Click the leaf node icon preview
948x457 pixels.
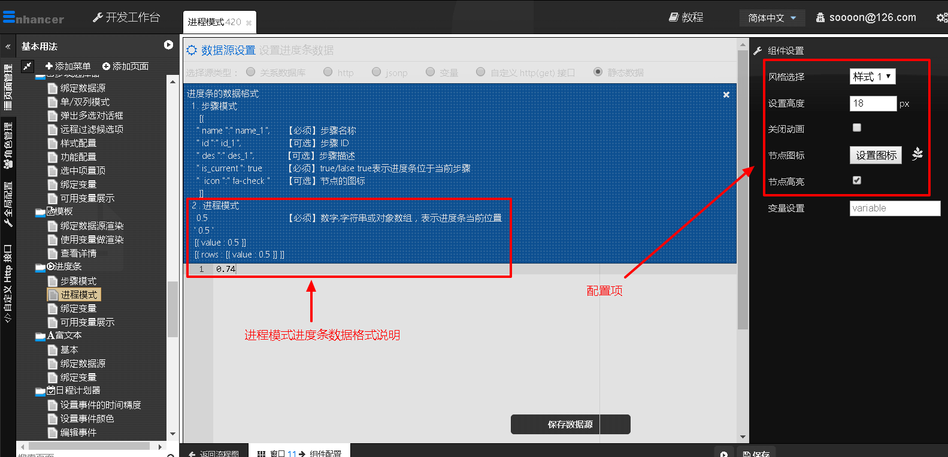tap(917, 155)
